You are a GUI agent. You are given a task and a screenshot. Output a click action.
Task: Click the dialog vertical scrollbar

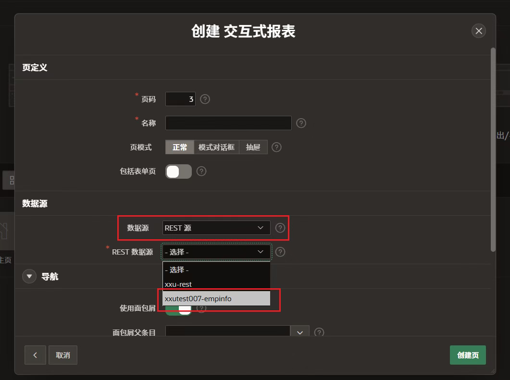[x=493, y=149]
